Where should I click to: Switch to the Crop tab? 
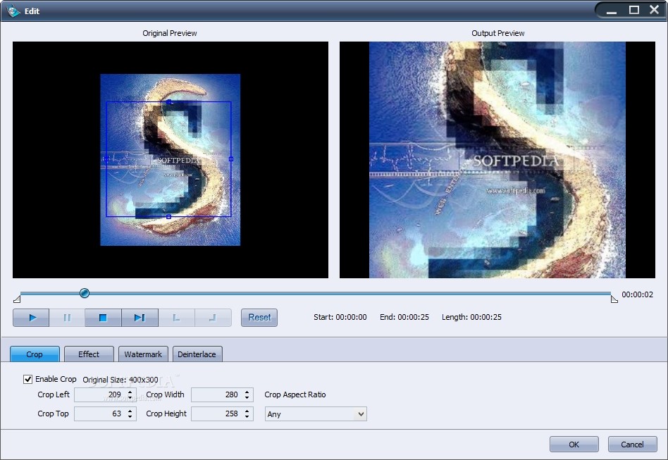(x=35, y=354)
